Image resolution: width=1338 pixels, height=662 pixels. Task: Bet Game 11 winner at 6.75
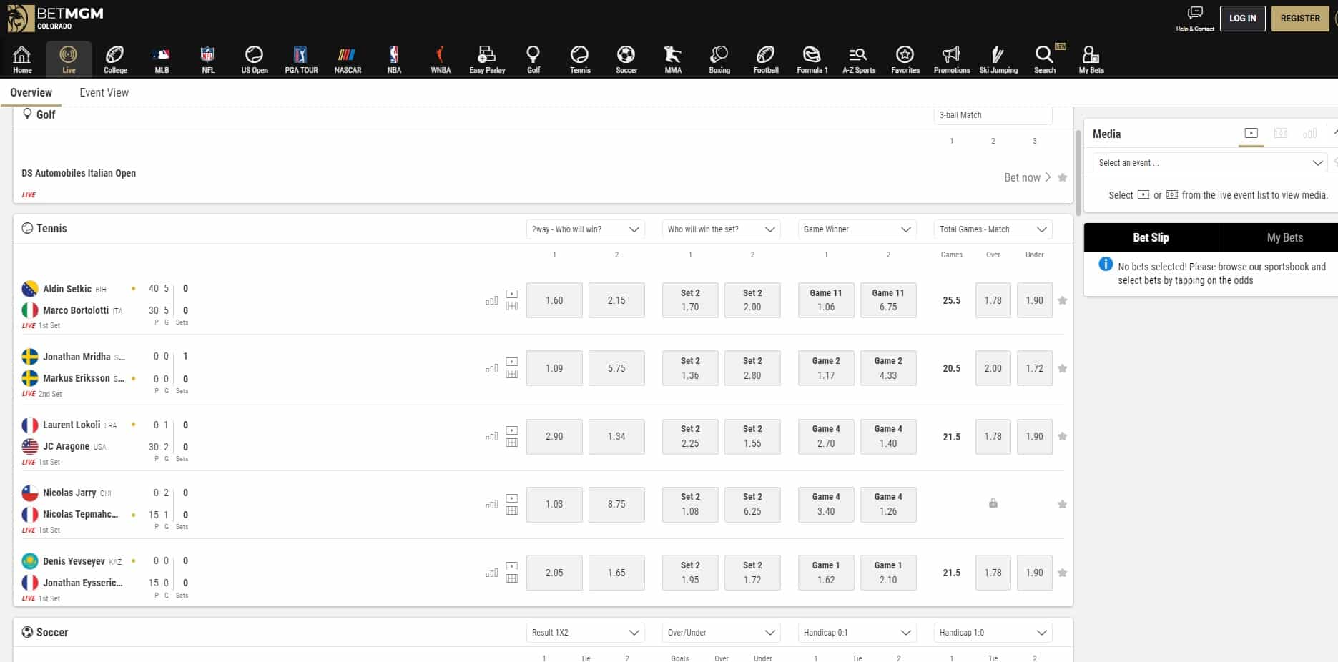888,300
